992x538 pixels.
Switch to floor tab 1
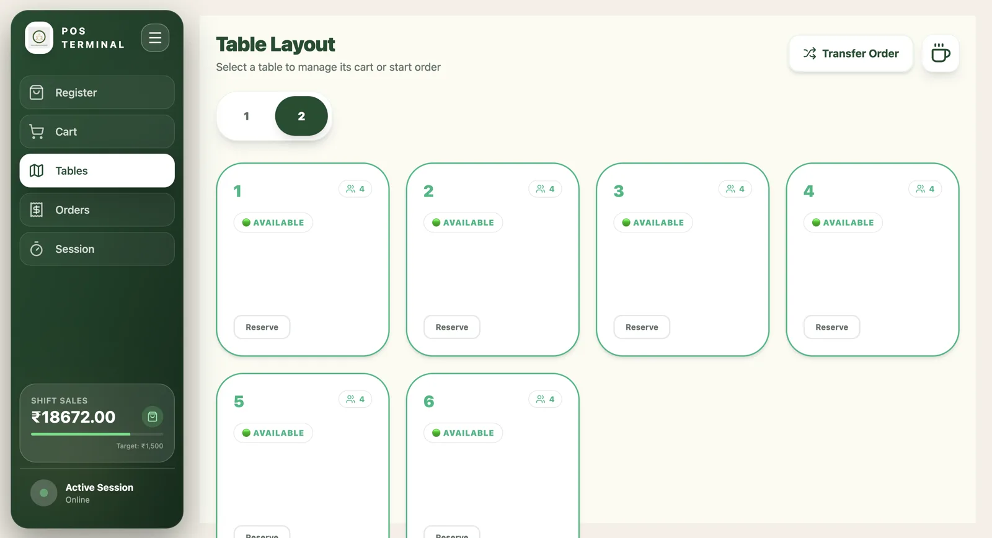[247, 116]
